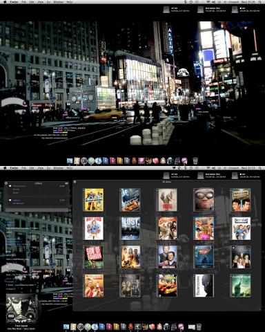Select the cover with two men in suits
The height and width of the screenshot is (332, 265).
(x=167, y=257)
